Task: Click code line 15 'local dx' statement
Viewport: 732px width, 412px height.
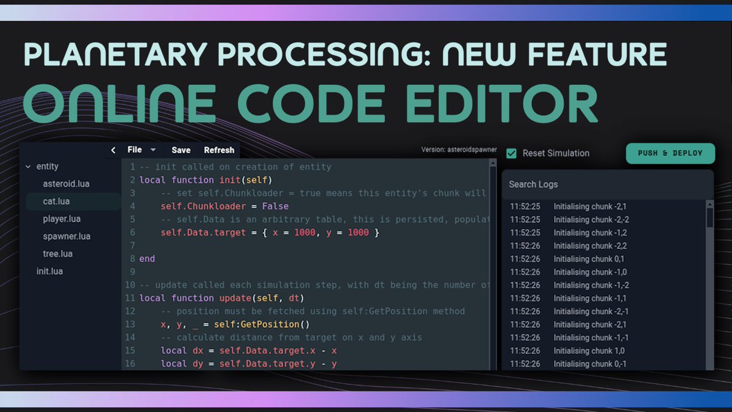Action: click(249, 350)
